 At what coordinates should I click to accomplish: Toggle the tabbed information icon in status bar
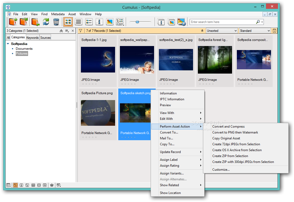27,185
